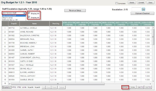This screenshot has width=156, height=91.
Task: Click the name BERNHARD, PAUL
Action: click(27, 39)
